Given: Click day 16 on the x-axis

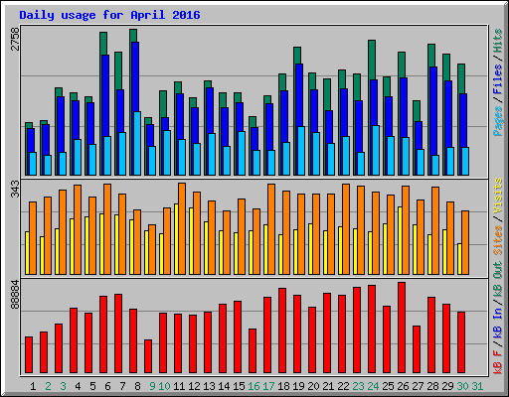Looking at the screenshot, I should pyautogui.click(x=254, y=386).
